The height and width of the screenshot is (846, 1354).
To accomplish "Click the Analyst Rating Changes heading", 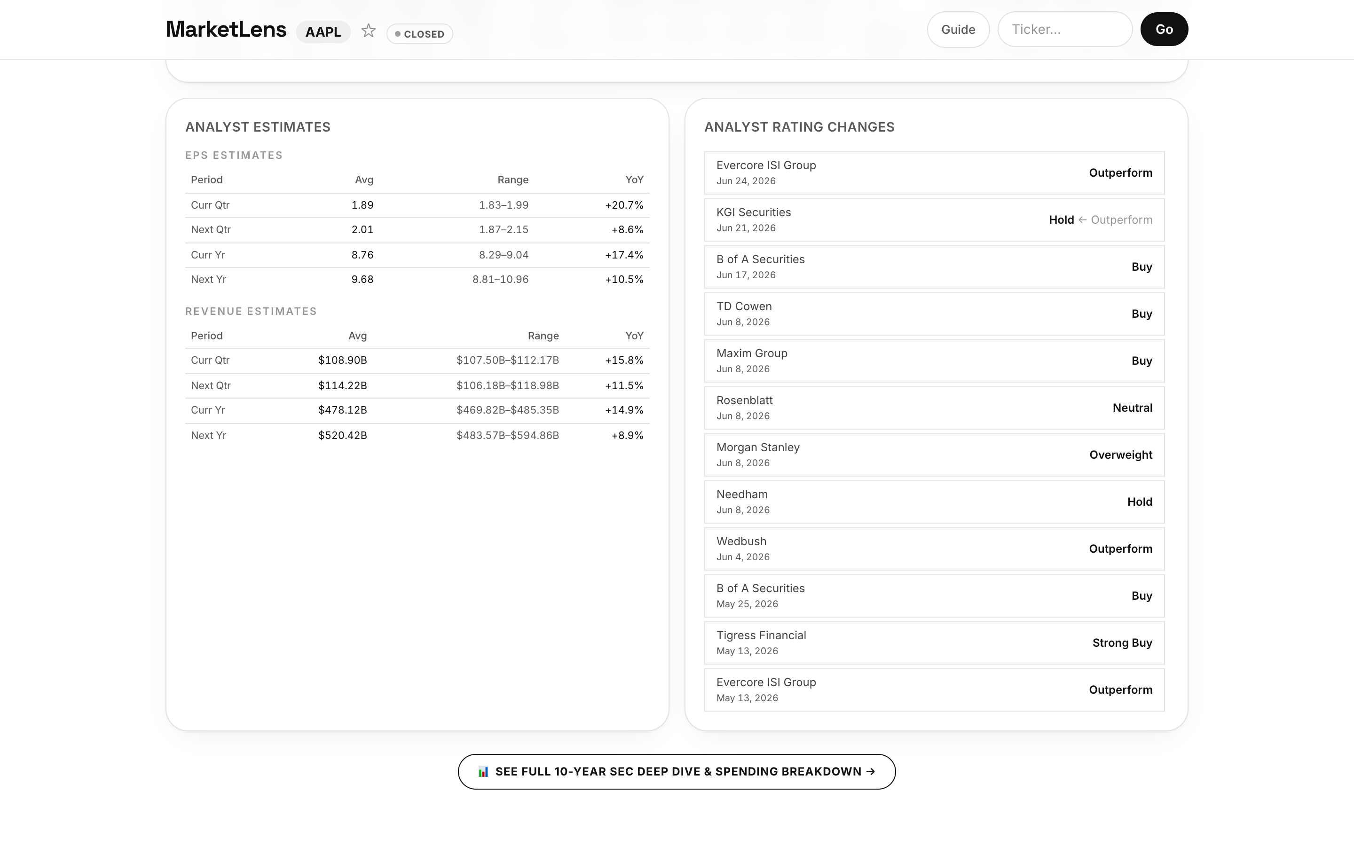I will 799,127.
